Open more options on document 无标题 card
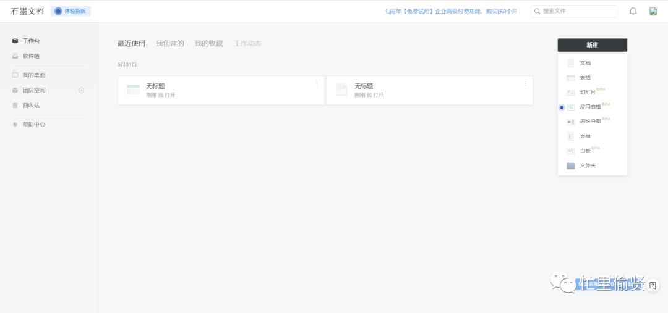Screen dimensions: 668x313 tap(525, 84)
